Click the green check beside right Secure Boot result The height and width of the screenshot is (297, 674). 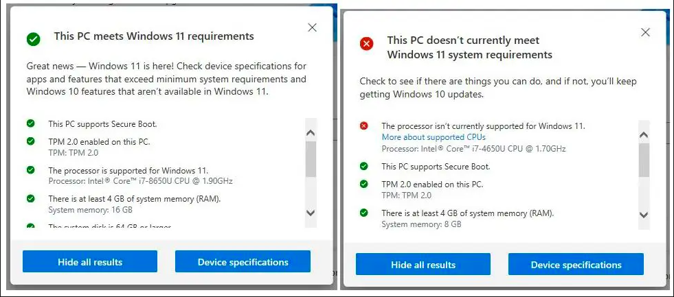tap(364, 166)
